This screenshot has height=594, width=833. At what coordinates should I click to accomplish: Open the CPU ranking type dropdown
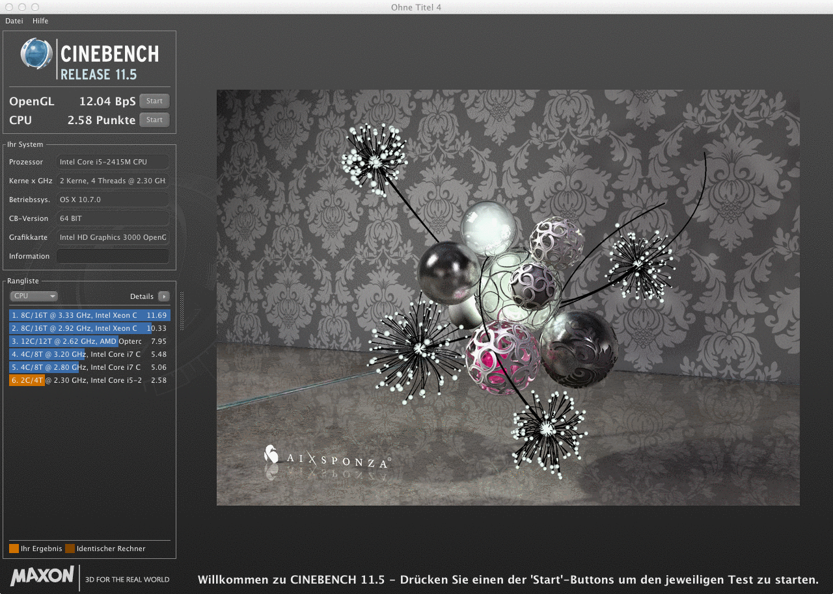[x=34, y=296]
